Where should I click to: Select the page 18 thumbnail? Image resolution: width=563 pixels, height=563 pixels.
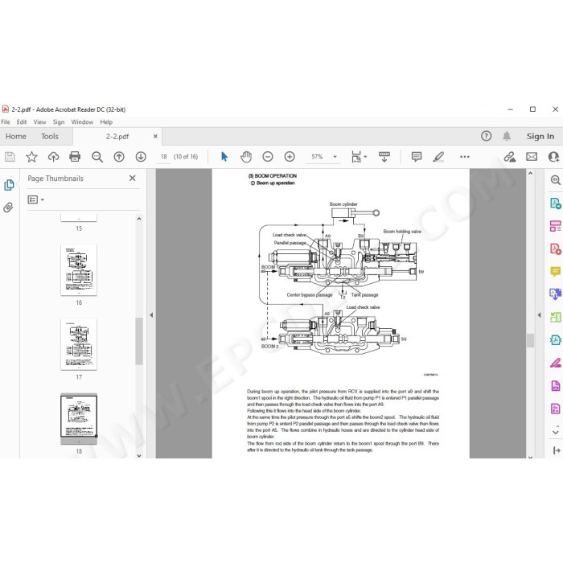click(x=79, y=419)
